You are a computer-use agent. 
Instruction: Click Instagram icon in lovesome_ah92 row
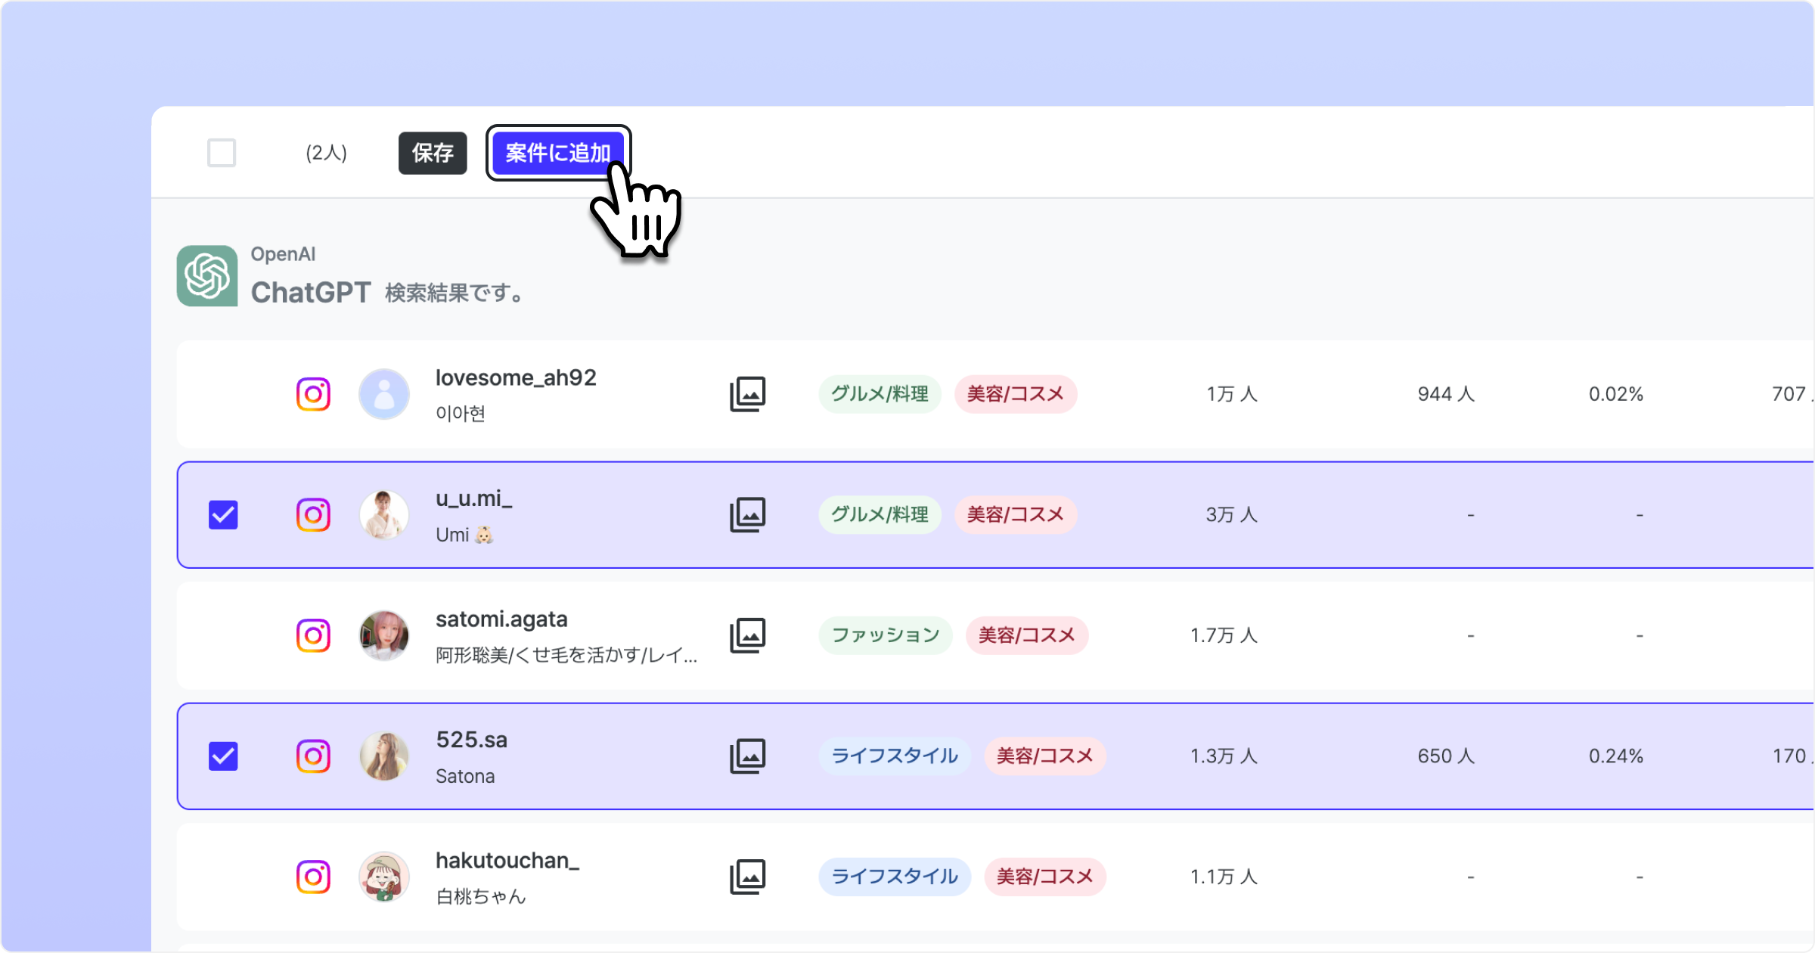tap(313, 394)
